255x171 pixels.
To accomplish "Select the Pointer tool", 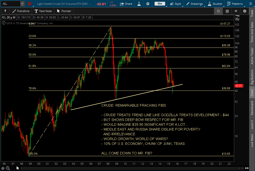I will pos(63,11).
